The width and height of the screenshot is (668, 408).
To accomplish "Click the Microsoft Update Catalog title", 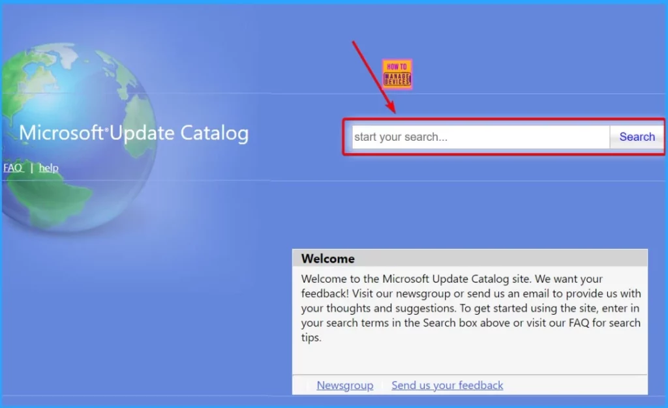I will (134, 133).
